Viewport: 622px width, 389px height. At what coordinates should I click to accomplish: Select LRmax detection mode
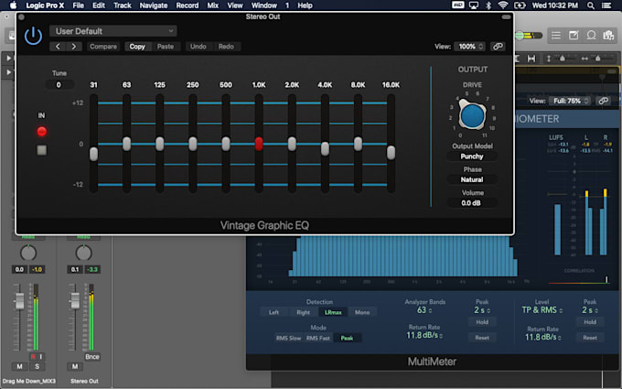click(333, 312)
